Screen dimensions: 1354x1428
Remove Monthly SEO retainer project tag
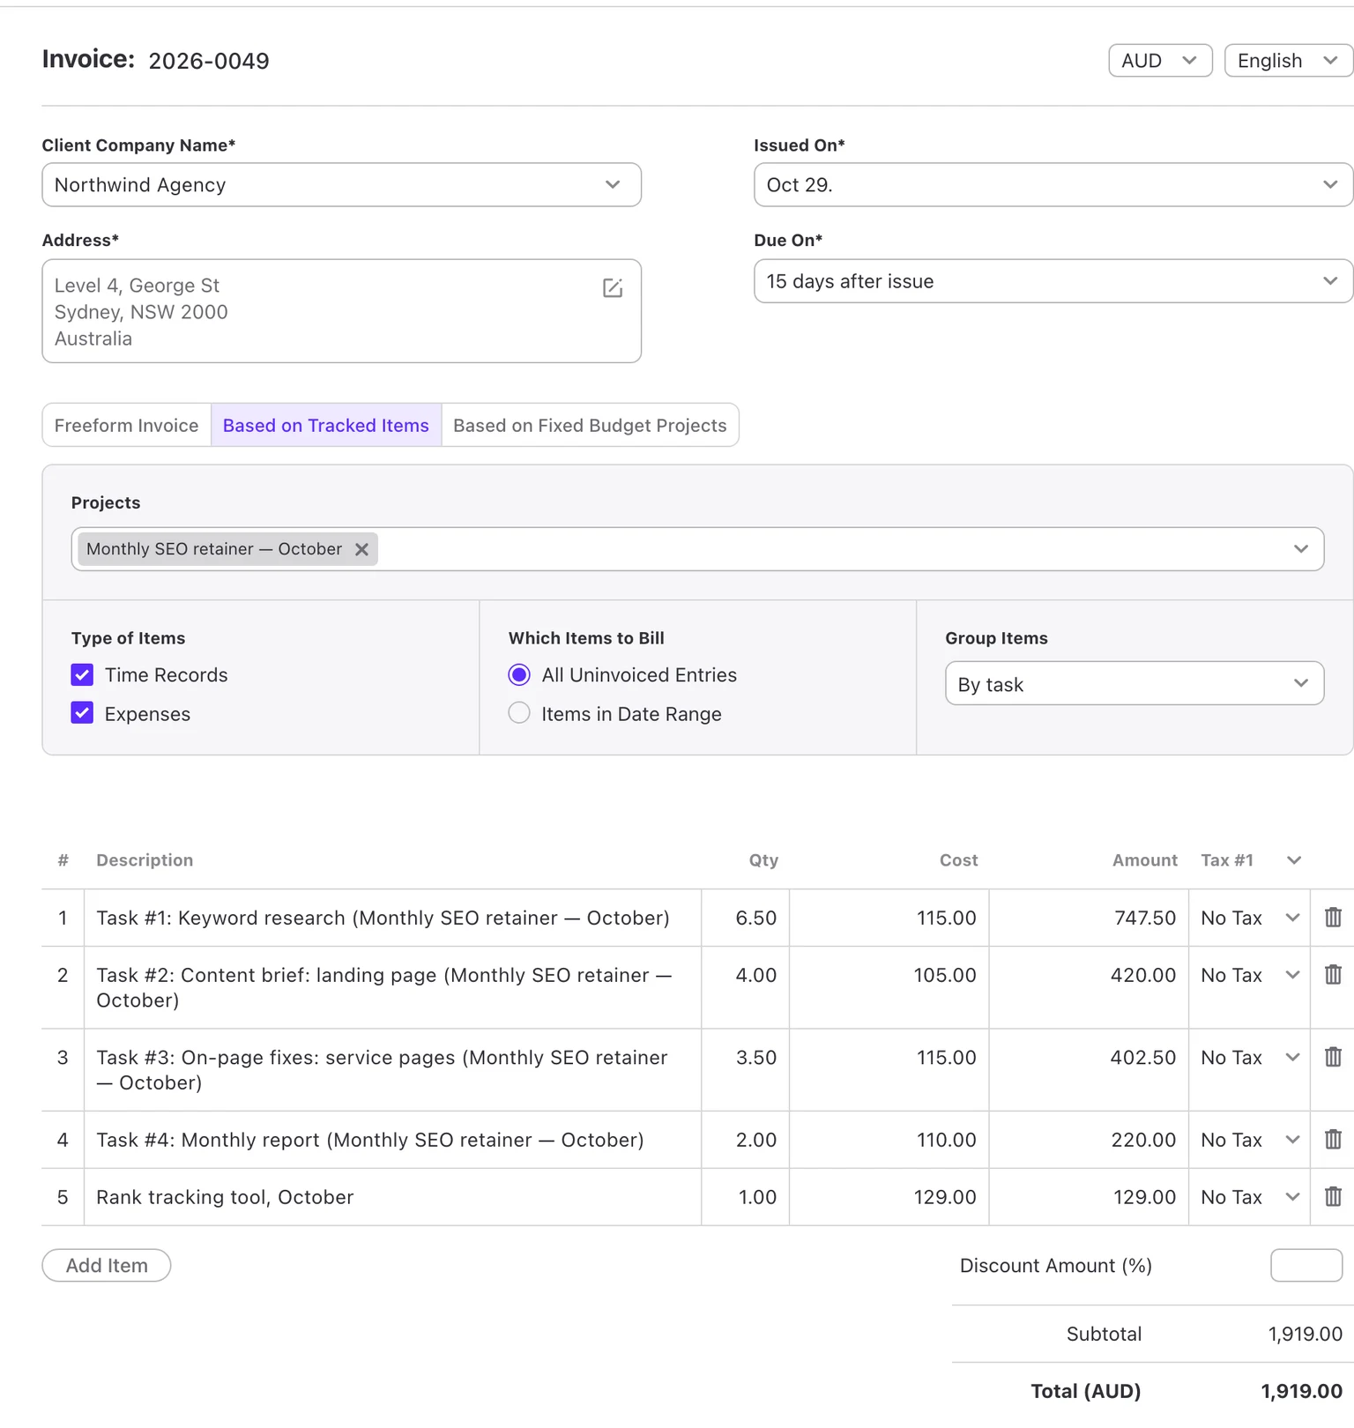tap(361, 549)
